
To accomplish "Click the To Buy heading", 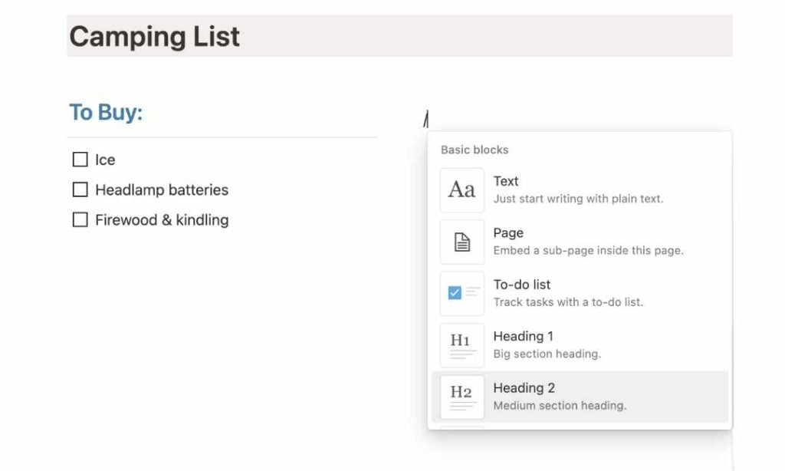I will 106,112.
